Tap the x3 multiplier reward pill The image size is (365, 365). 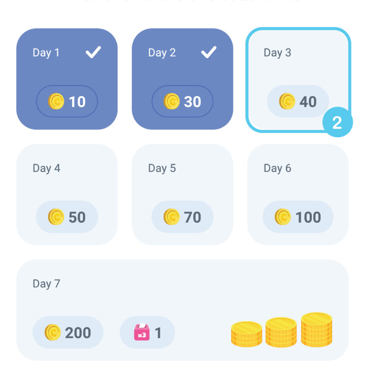pyautogui.click(x=147, y=333)
